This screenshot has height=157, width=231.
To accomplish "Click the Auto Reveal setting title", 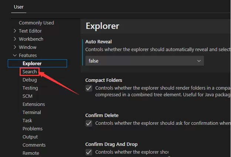I will tap(98, 42).
